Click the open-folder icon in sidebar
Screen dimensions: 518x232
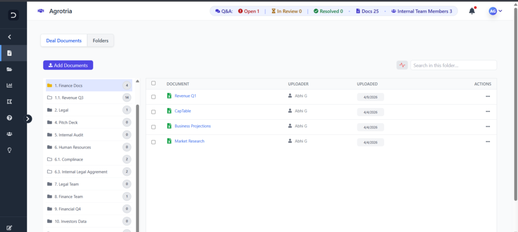(9, 69)
